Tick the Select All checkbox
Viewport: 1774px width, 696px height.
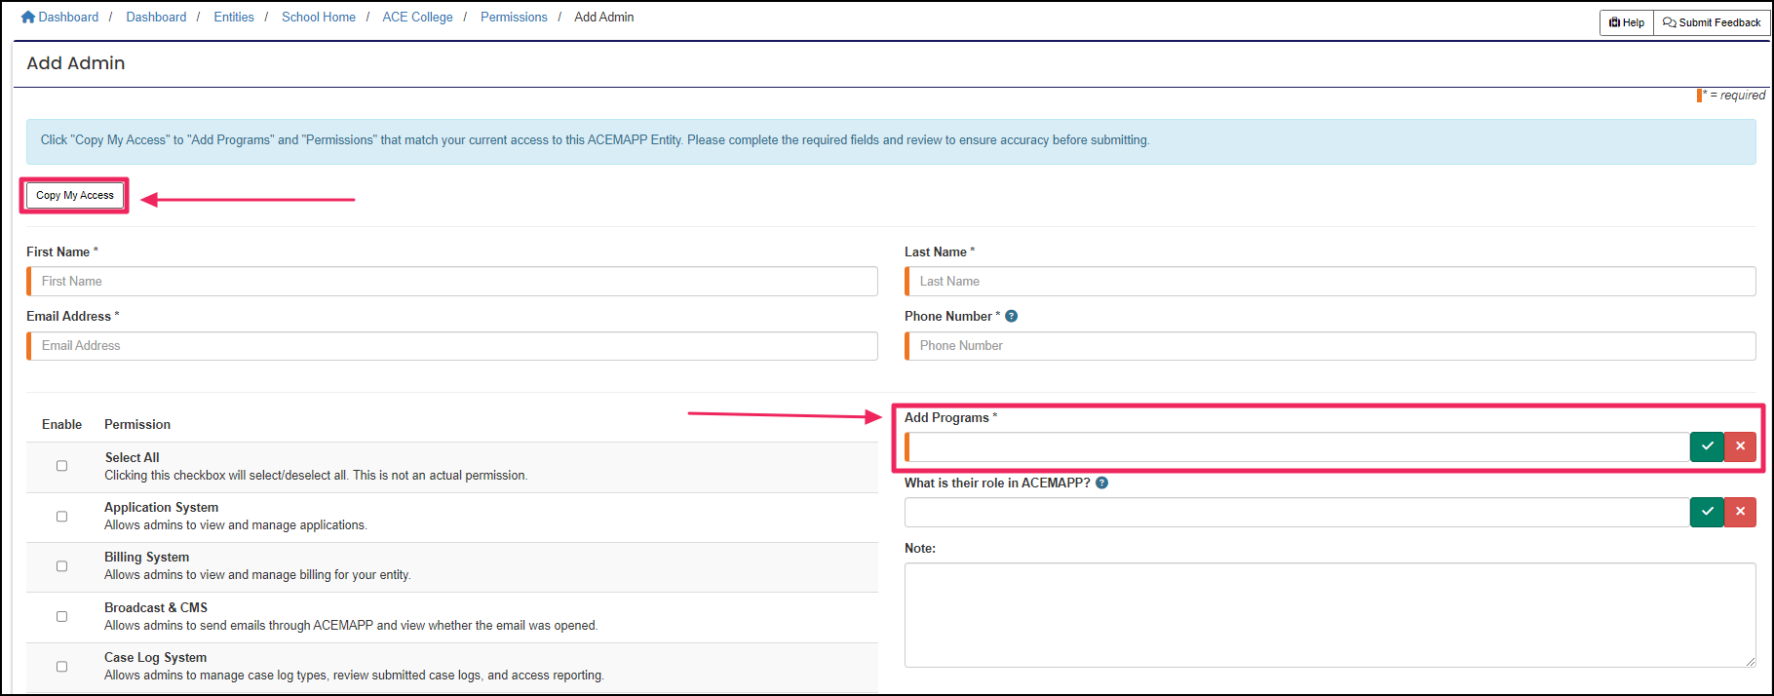61,466
